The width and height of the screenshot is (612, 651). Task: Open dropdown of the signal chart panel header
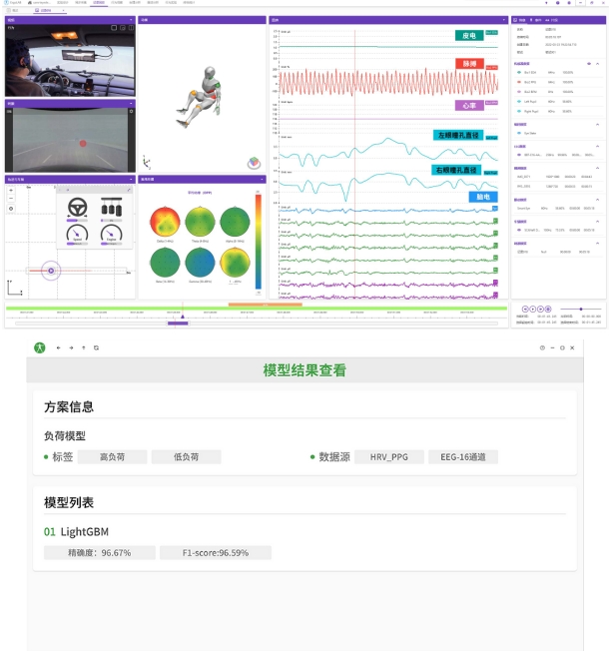pos(504,20)
